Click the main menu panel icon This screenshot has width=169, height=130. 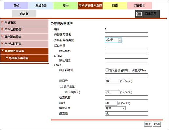tap(139, 14)
